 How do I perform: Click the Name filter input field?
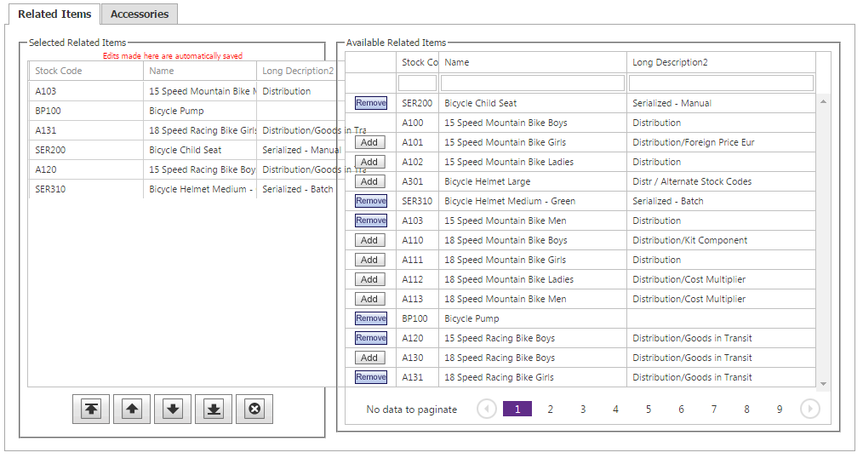[533, 83]
